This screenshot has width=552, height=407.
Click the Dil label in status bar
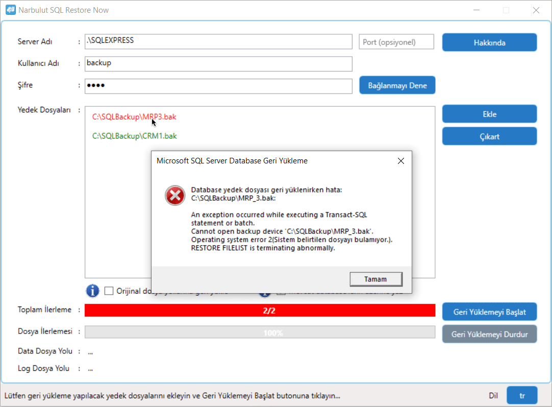pos(493,396)
